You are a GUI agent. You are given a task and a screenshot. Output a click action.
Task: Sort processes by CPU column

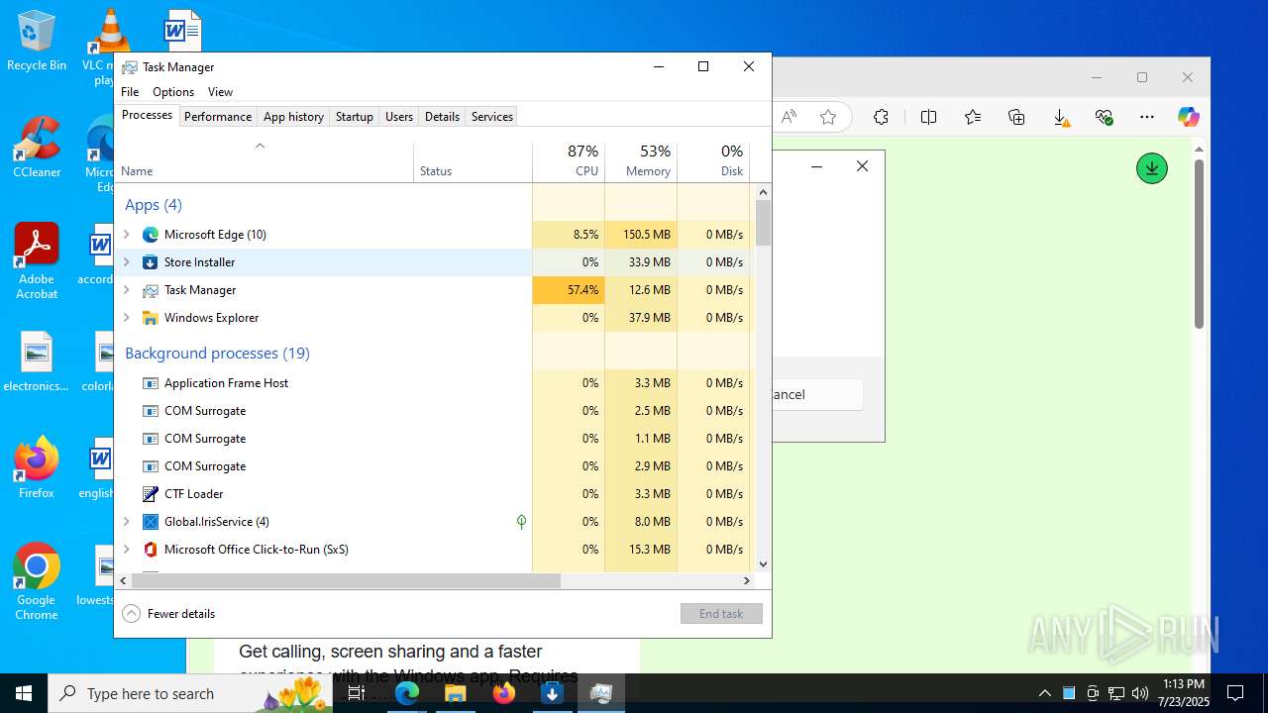(x=569, y=162)
